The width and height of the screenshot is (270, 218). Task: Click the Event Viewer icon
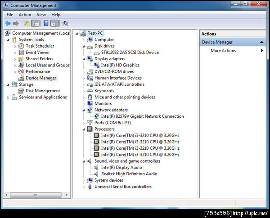coord(21,53)
